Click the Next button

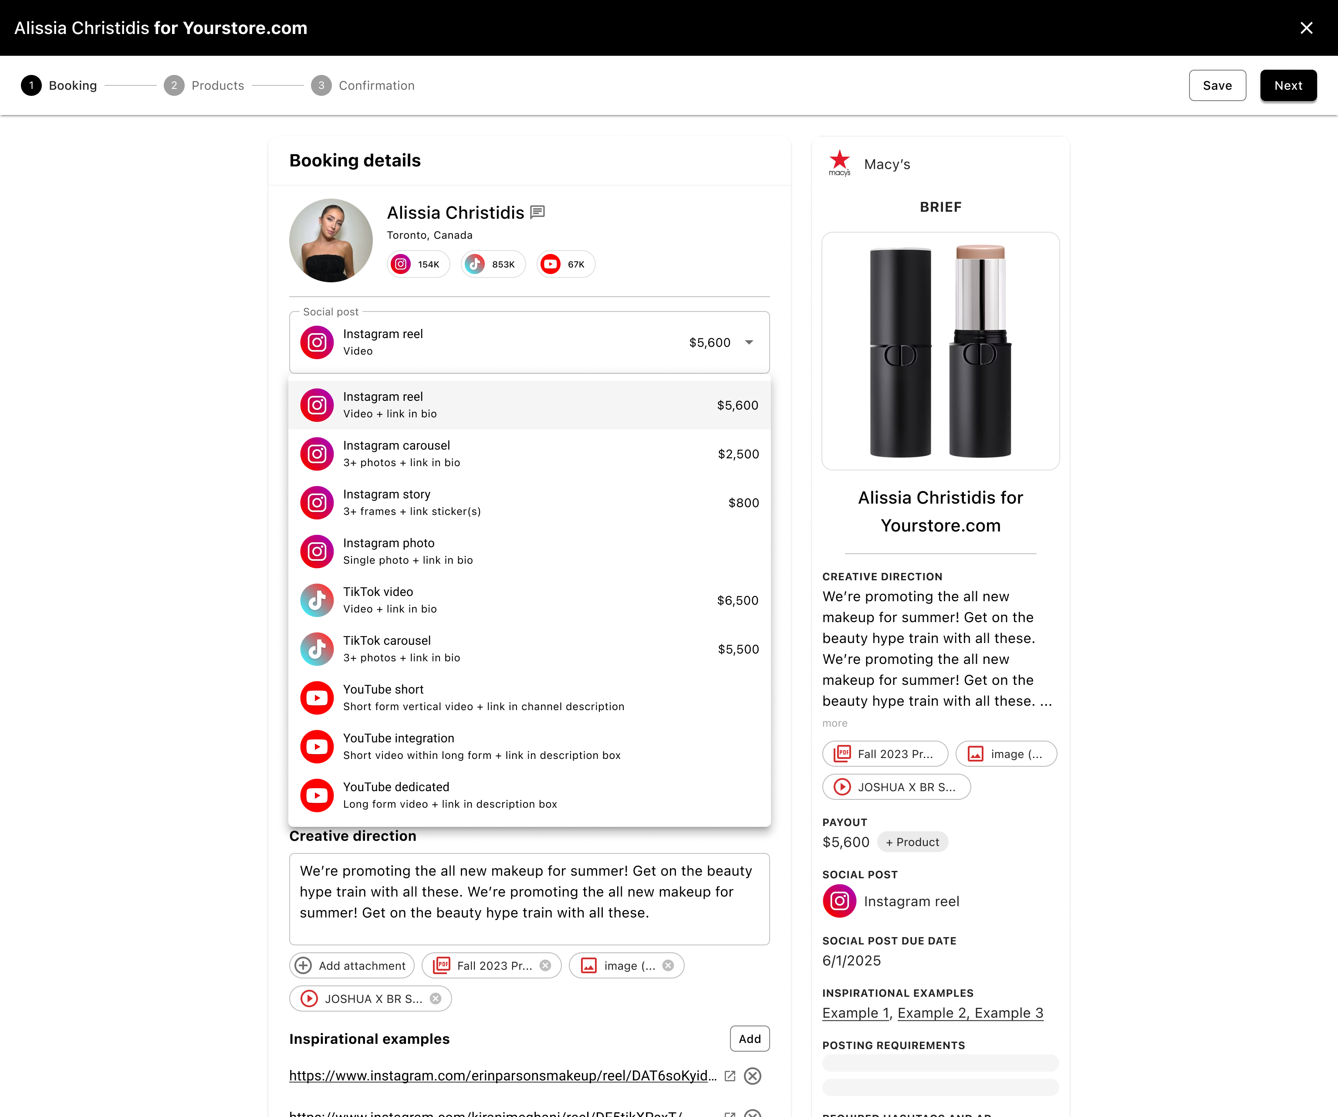(1288, 85)
